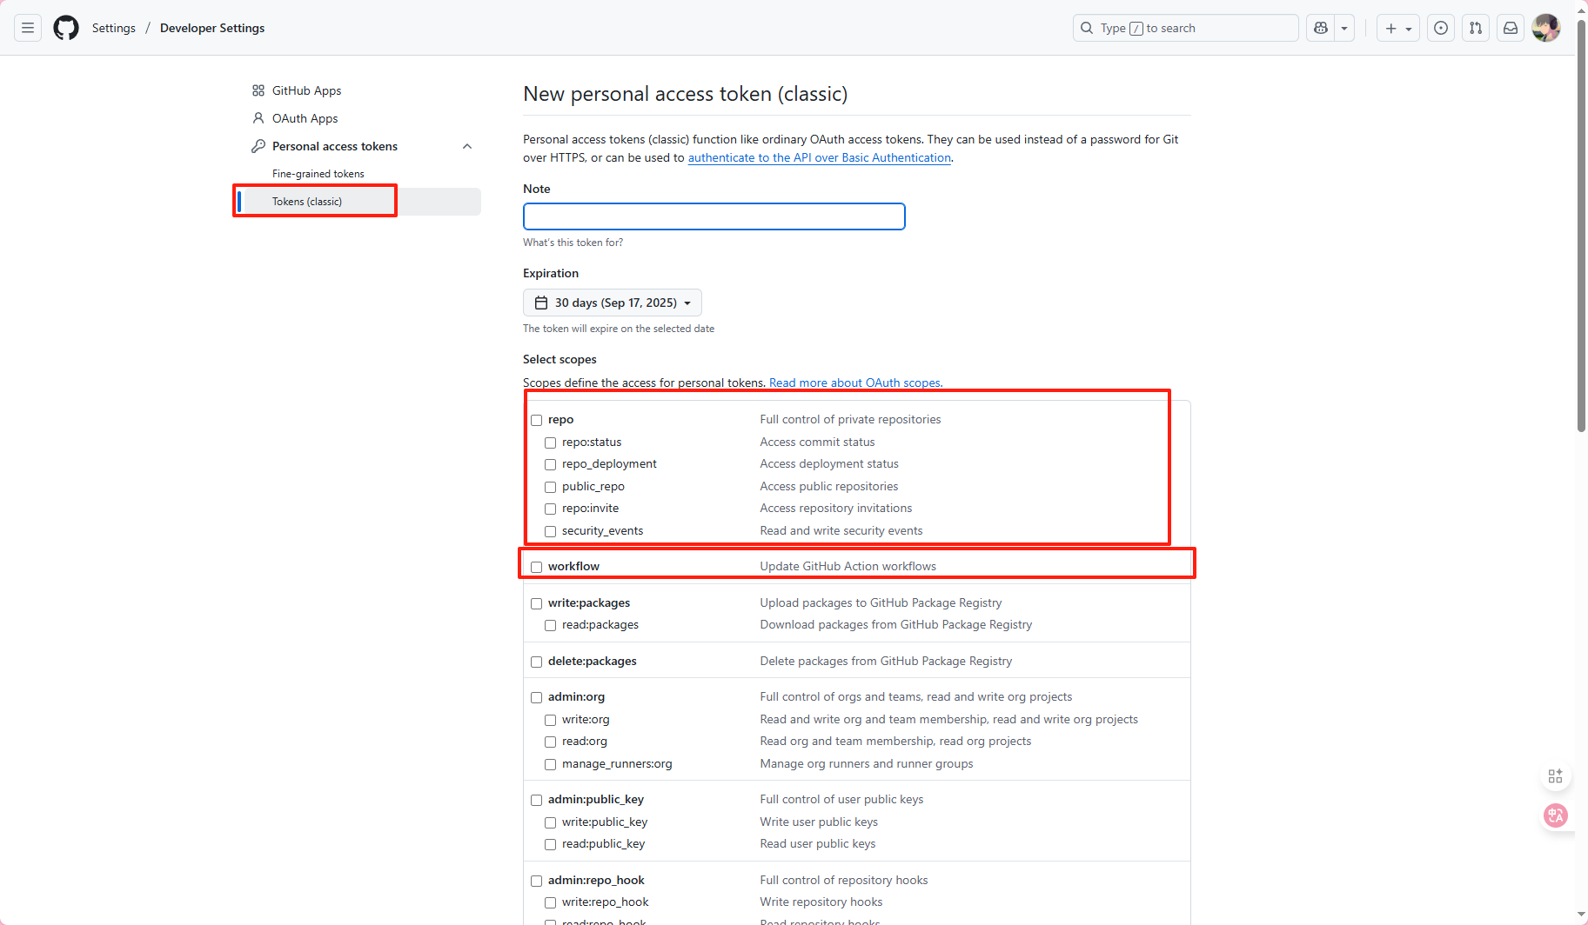The width and height of the screenshot is (1588, 925).
Task: Click the Developer Settings breadcrumb
Action: tap(211, 27)
